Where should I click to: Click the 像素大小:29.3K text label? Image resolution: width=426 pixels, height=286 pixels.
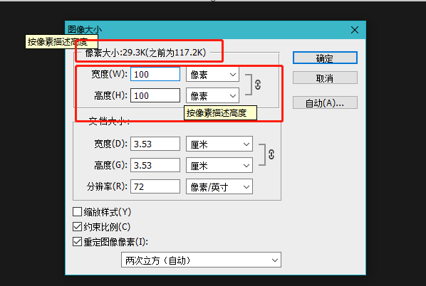pos(145,53)
